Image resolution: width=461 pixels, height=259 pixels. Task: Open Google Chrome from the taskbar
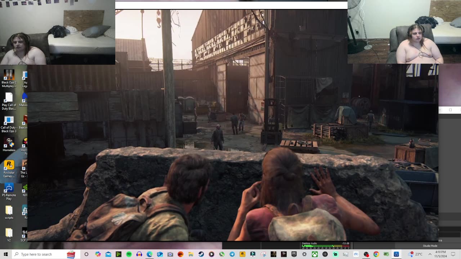(x=376, y=254)
